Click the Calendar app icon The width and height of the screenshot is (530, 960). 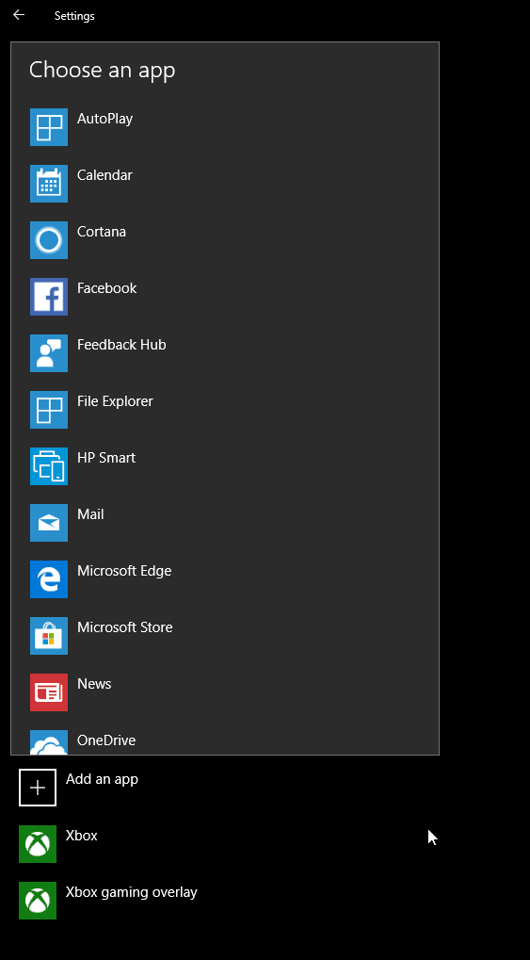49,184
